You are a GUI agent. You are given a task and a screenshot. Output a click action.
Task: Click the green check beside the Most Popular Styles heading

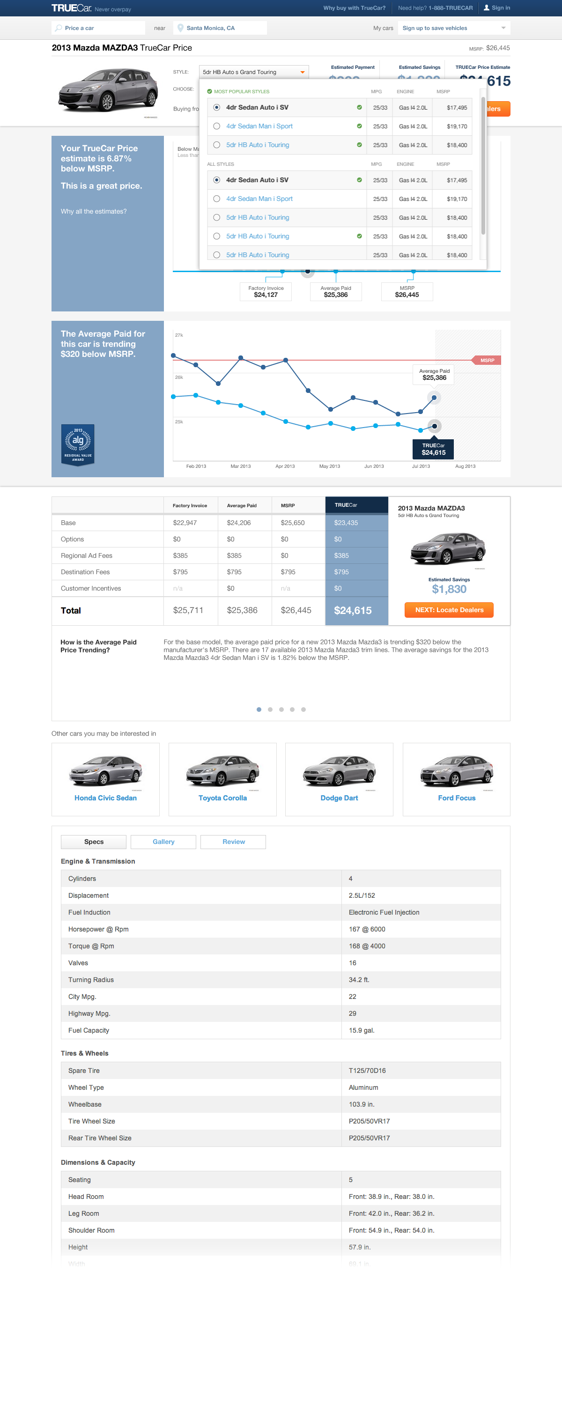209,92
